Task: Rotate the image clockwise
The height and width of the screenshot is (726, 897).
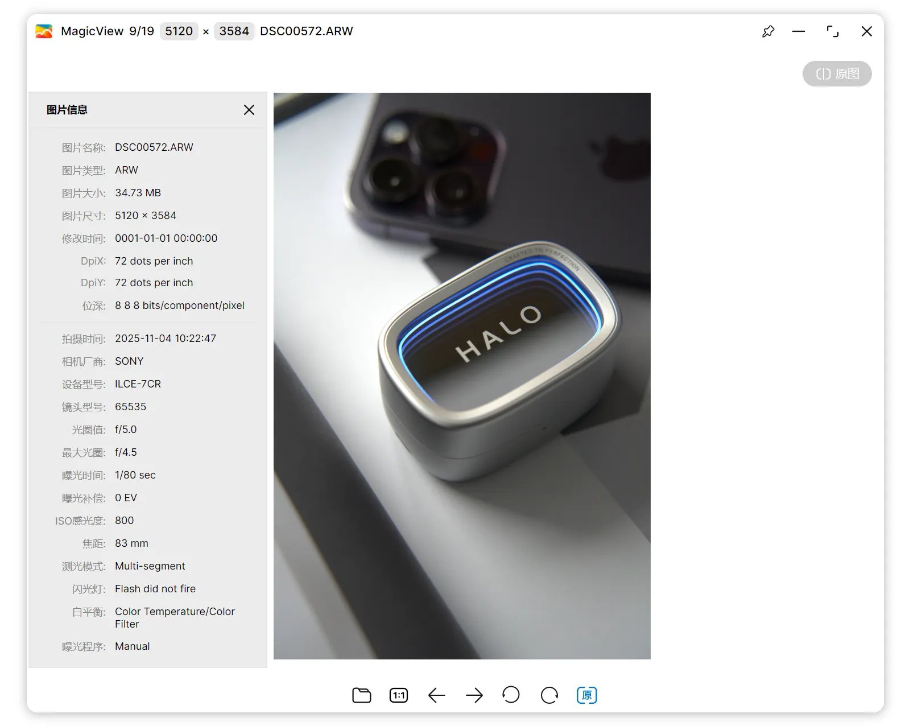Action: 549,695
